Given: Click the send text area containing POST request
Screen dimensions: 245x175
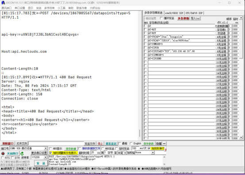Looking at the screenshot, I should coord(106,160).
